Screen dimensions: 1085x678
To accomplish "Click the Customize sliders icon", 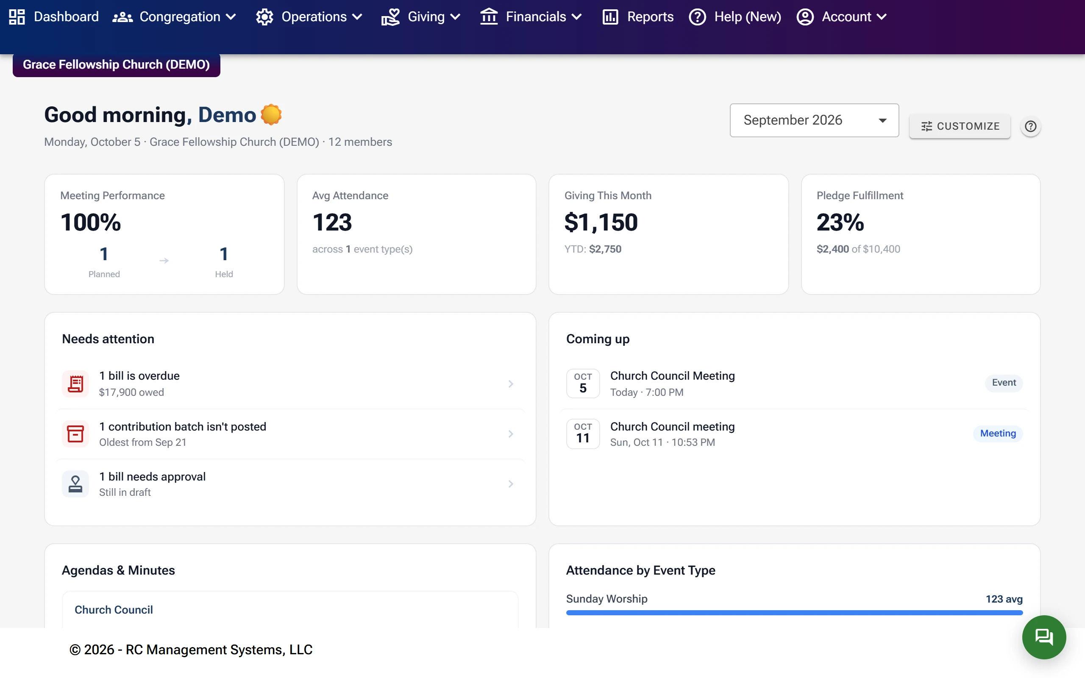I will pyautogui.click(x=926, y=126).
